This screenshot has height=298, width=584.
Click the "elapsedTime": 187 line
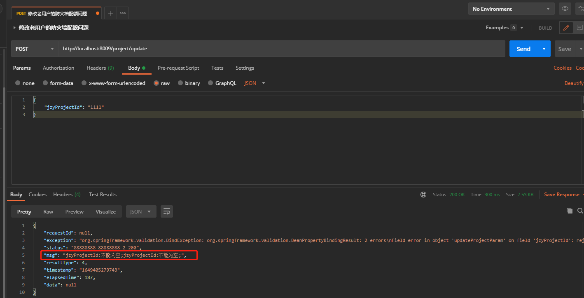click(70, 277)
